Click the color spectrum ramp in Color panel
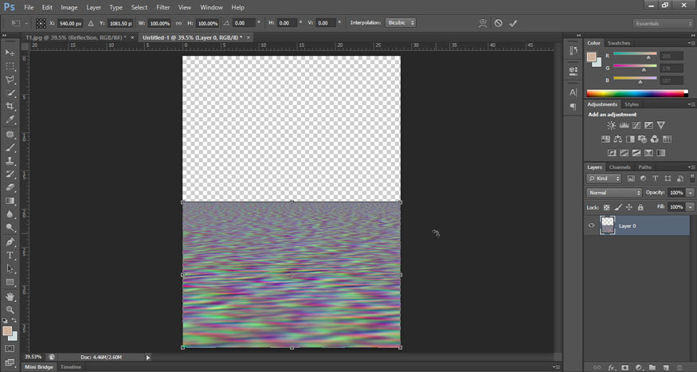697x372 pixels. point(636,93)
